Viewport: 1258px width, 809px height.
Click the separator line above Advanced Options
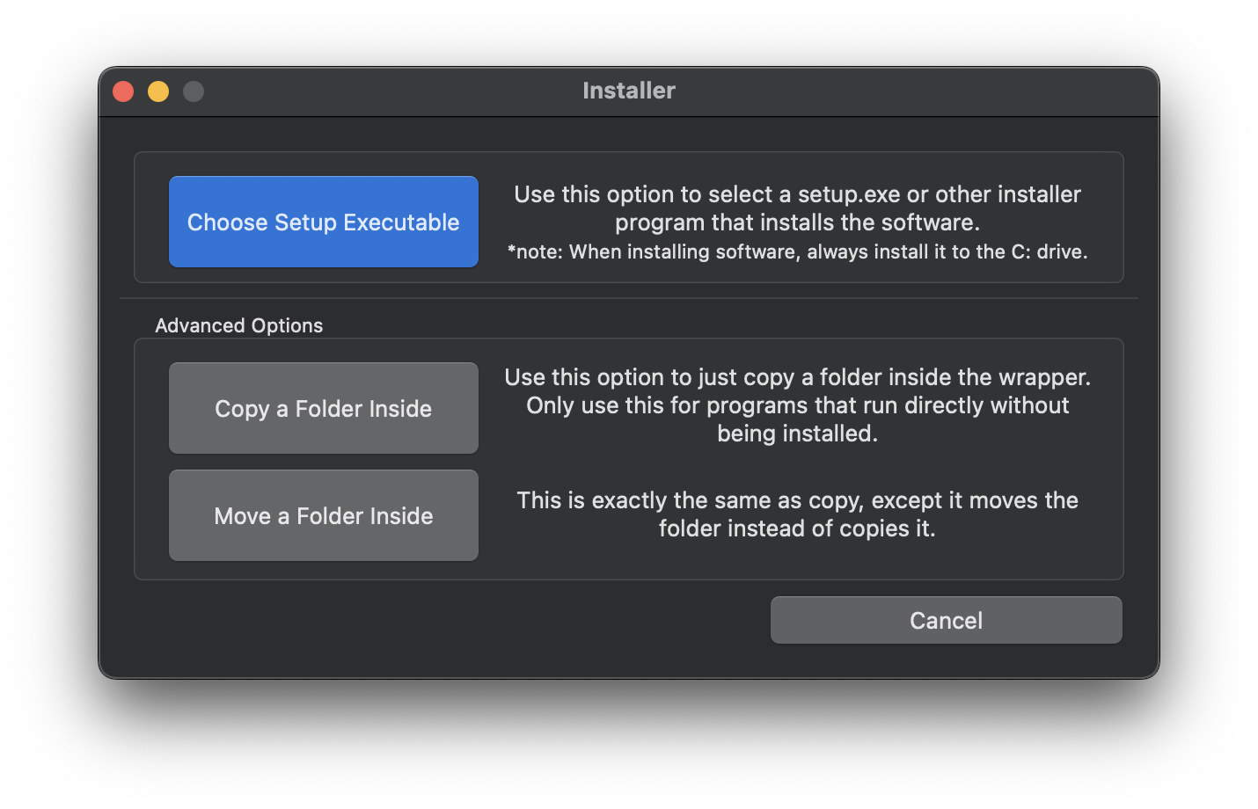coord(628,298)
